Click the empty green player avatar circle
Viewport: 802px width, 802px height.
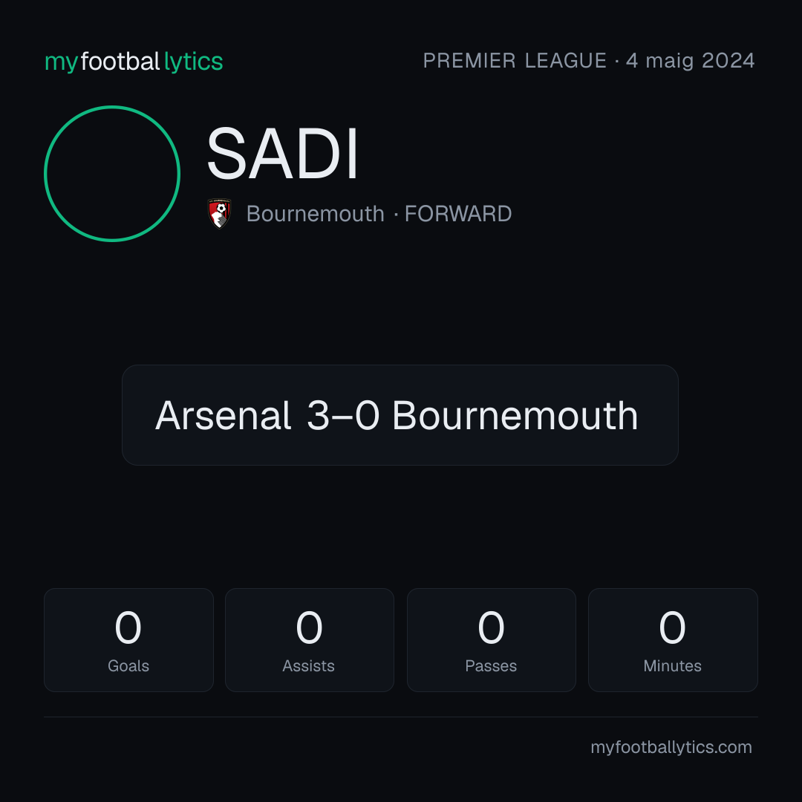112,174
